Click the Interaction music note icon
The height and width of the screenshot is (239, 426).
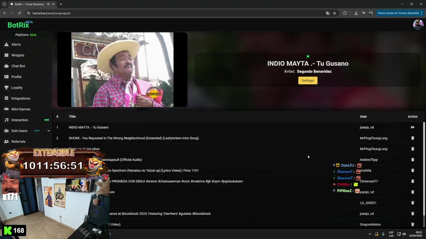tap(6, 120)
